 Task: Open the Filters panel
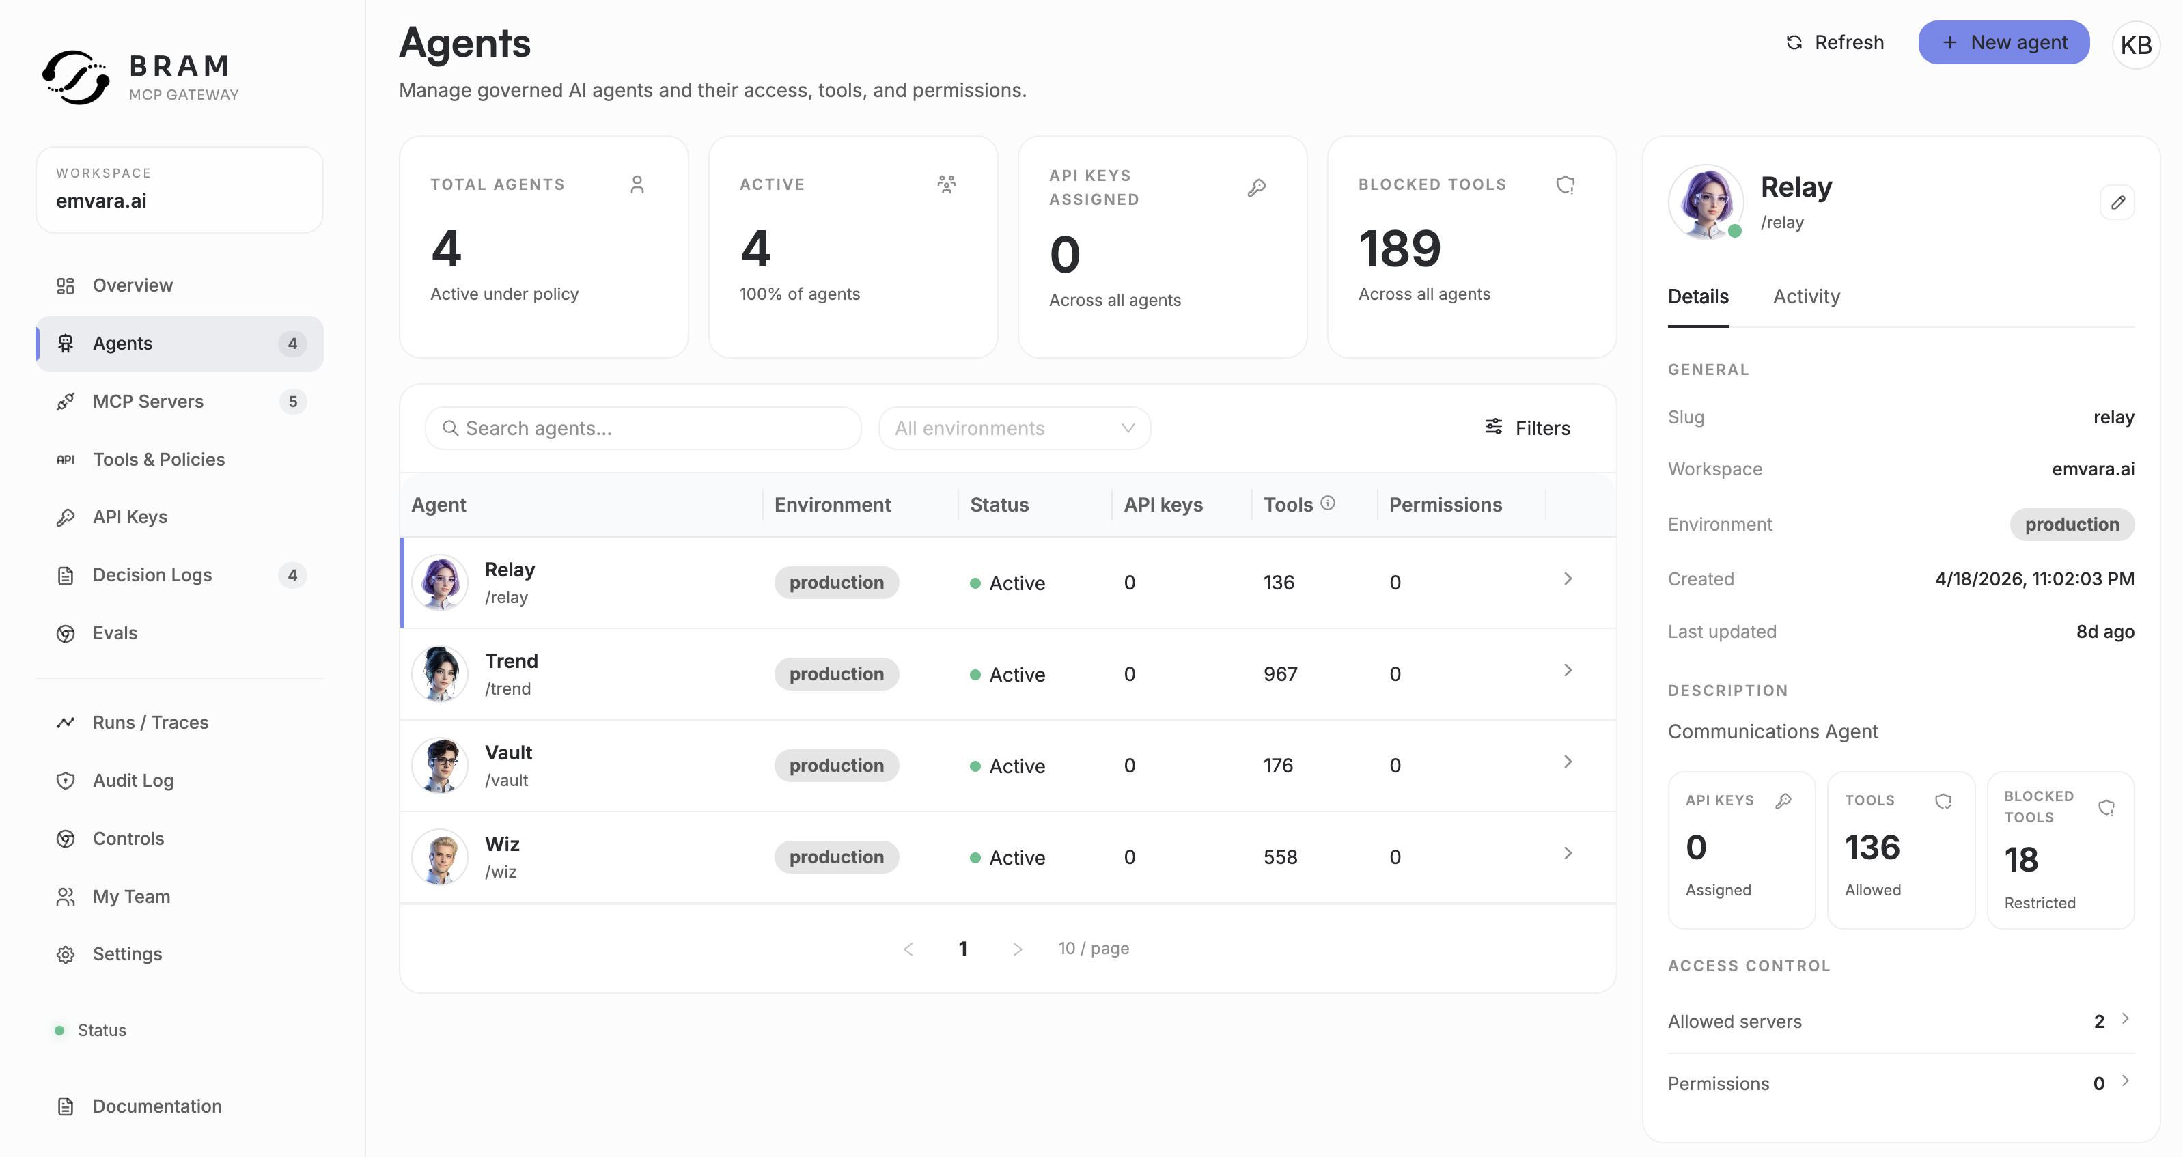[x=1527, y=428]
